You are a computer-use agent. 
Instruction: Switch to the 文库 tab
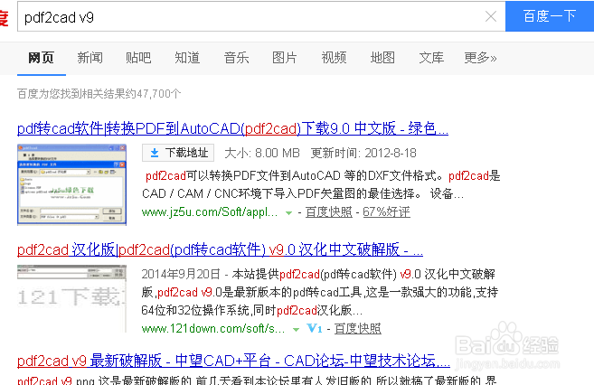click(431, 58)
